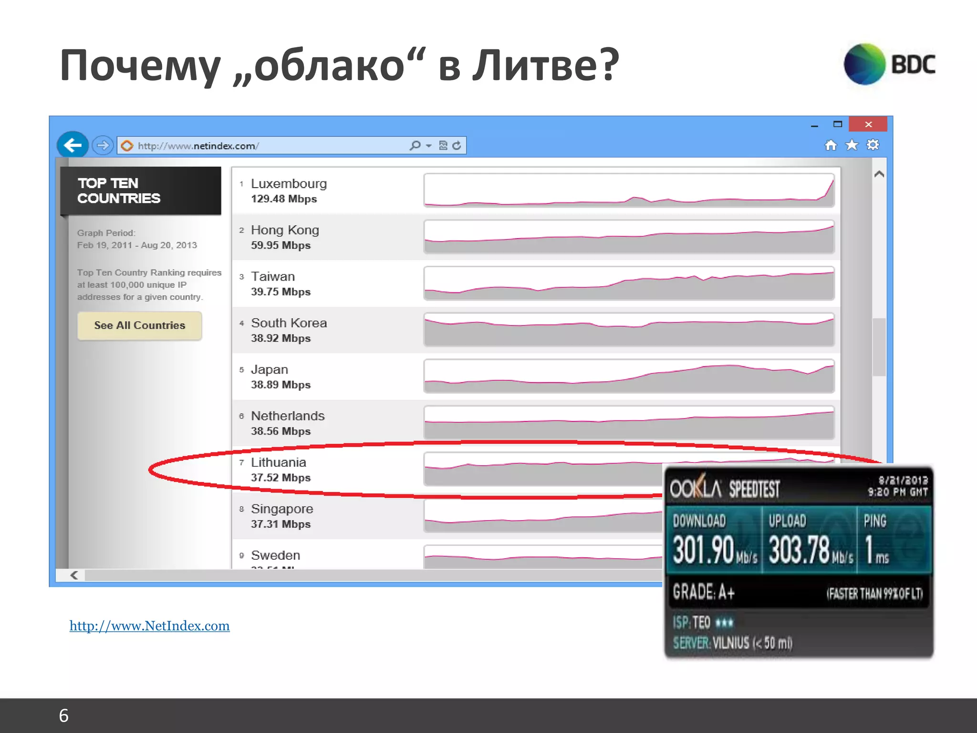
Task: Click the ISP TEO star rating
Action: (724, 622)
